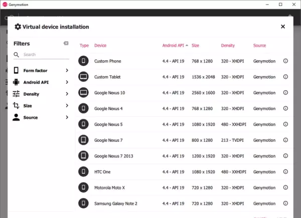
Task: Select the Google Nexus 5 device name
Action: [x=108, y=124]
